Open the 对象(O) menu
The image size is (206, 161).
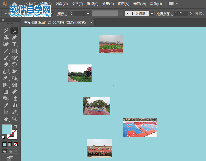(x=62, y=4)
